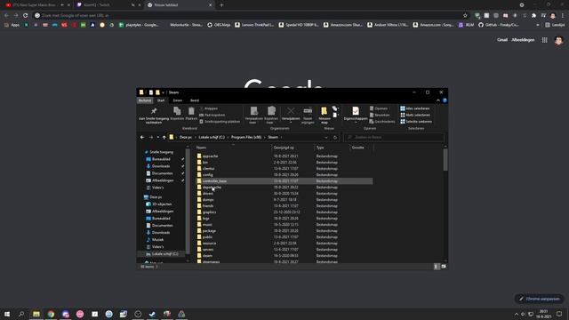
Task: Switch to the Beeld ribbon tab
Action: pyautogui.click(x=195, y=100)
